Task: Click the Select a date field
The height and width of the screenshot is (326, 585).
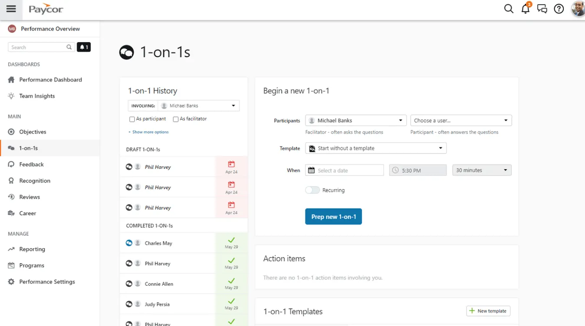Action: click(x=345, y=170)
